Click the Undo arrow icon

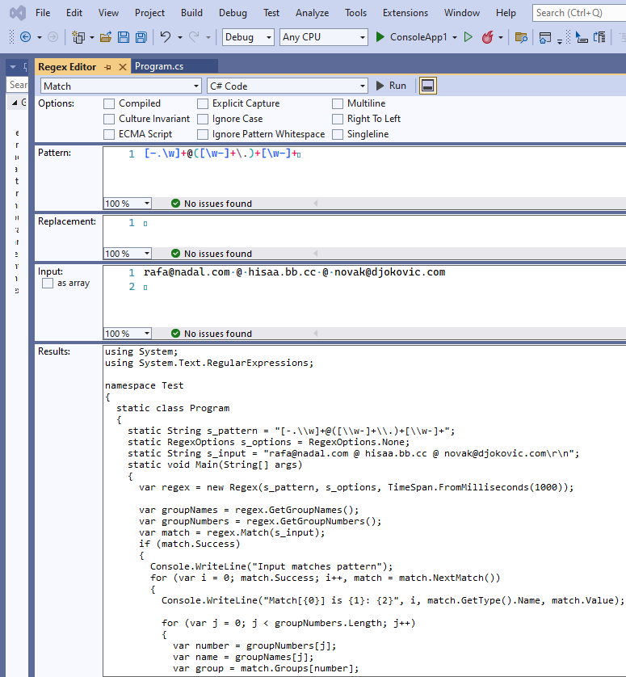166,37
